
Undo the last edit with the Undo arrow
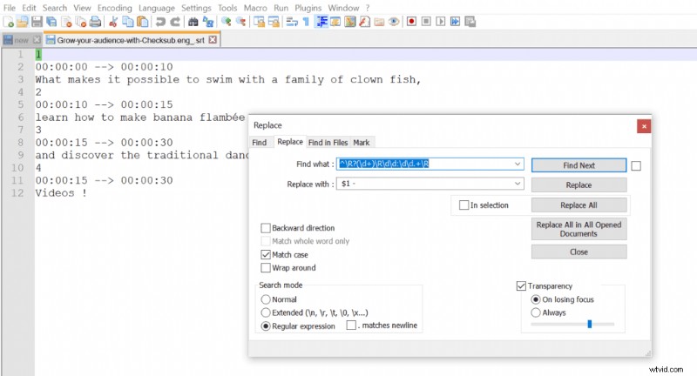160,21
